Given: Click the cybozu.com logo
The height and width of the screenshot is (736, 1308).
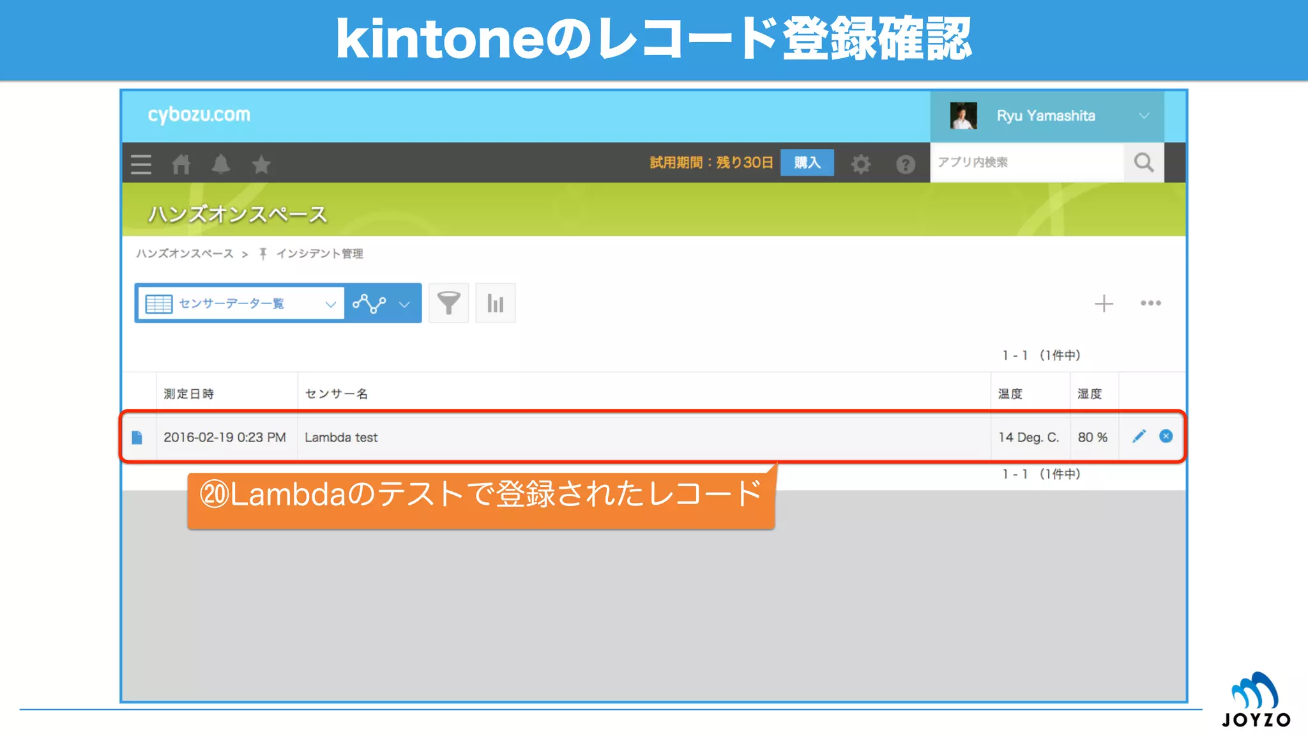Looking at the screenshot, I should 199,114.
